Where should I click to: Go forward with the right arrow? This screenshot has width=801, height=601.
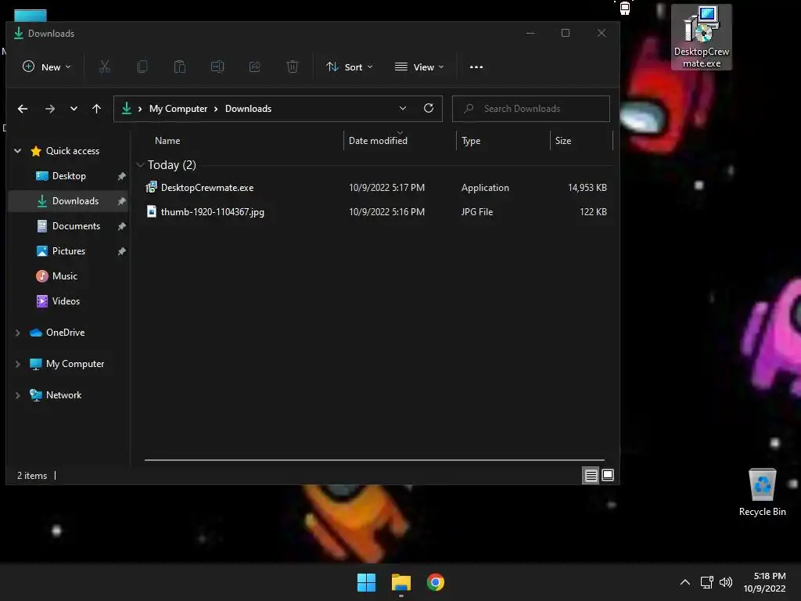[x=49, y=108]
